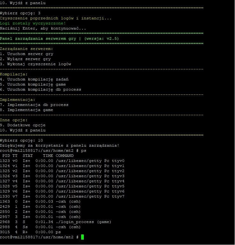This screenshot has width=235, height=245.
Task: Click the panel title with version v2.5
Action: (60, 38)
